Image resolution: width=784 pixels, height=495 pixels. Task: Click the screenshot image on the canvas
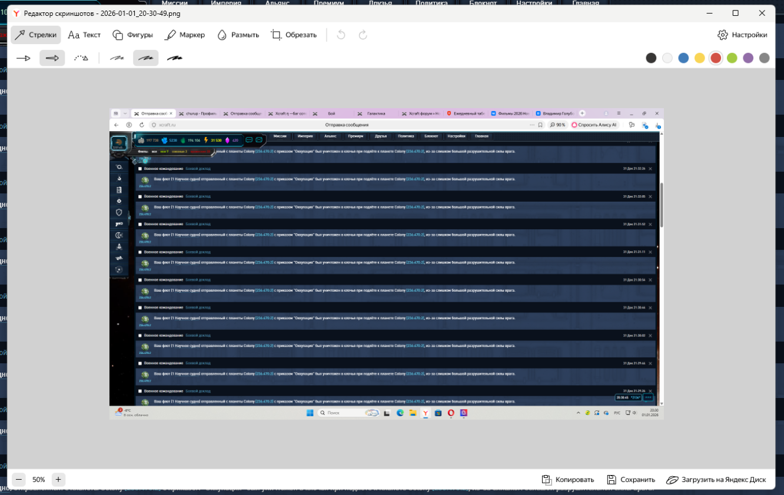point(387,264)
